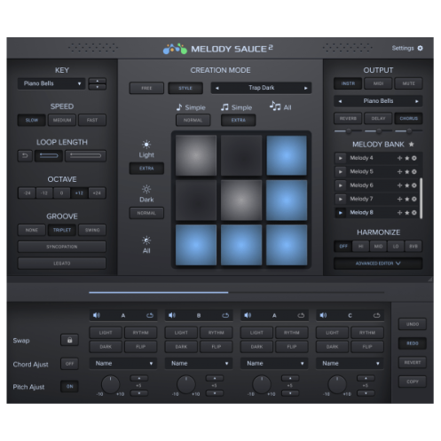441x441 pixels.
Task: Adjust the Reverb level slider
Action: click(x=348, y=130)
